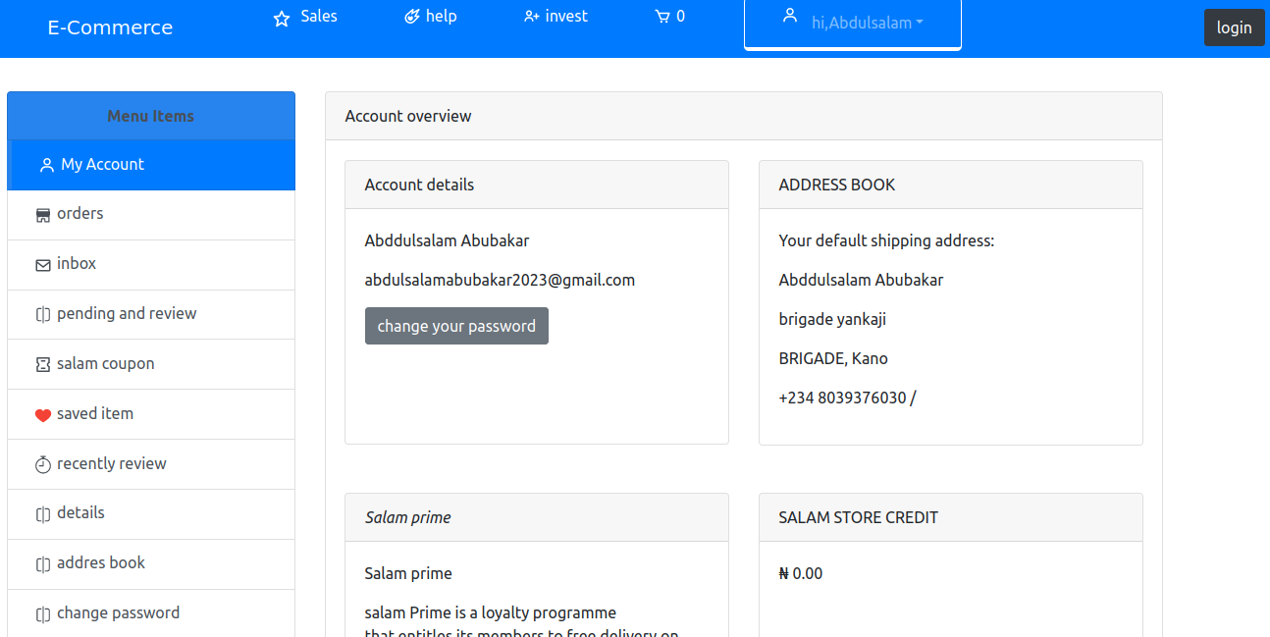Click the email abdulsalamabubakar2023@gmail.com
1270x637 pixels.
click(x=500, y=280)
